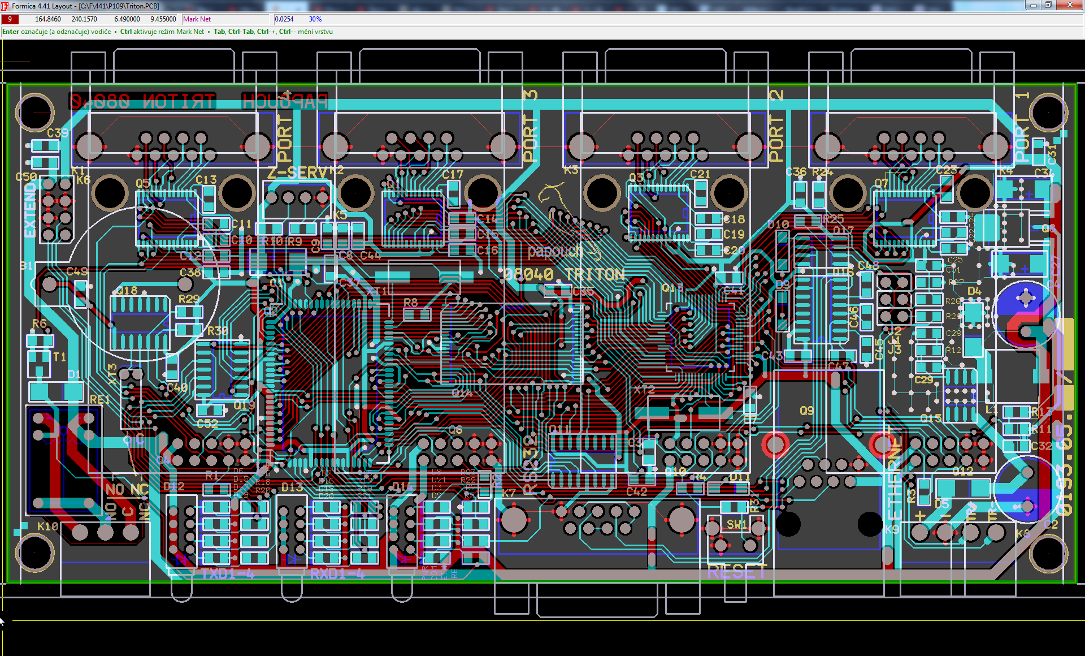
Task: Click the 08040 TRITON board text
Action: coord(564,275)
